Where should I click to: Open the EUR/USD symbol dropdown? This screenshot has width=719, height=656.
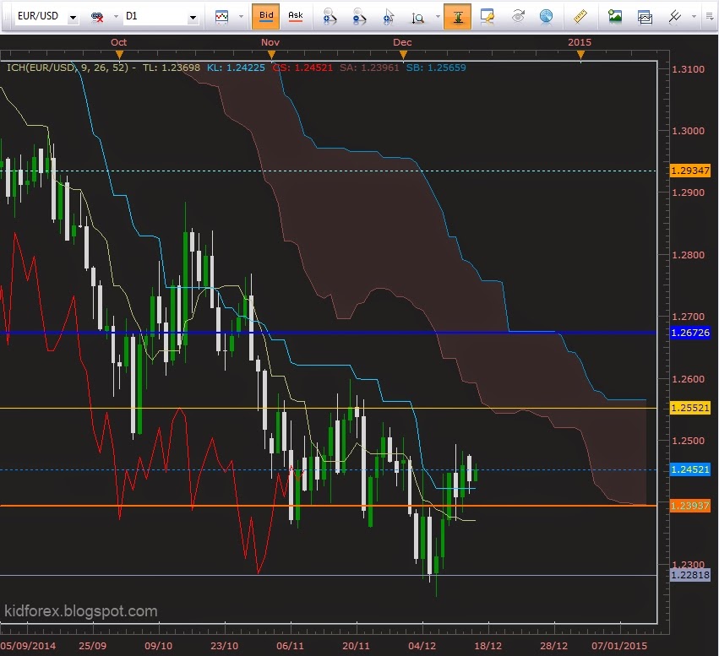pyautogui.click(x=73, y=18)
